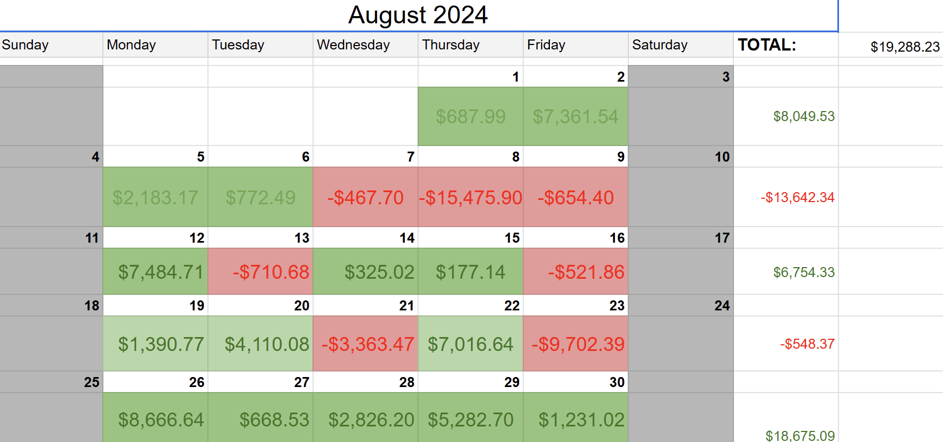Select the $19,288.23 monthly total cell
The width and height of the screenshot is (943, 442).
(891, 47)
